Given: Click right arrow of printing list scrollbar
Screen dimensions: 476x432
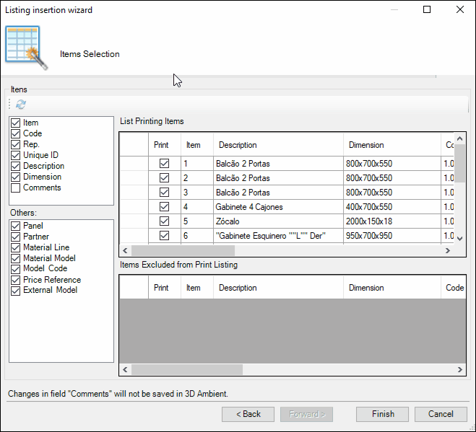Looking at the screenshot, I should (x=447, y=251).
